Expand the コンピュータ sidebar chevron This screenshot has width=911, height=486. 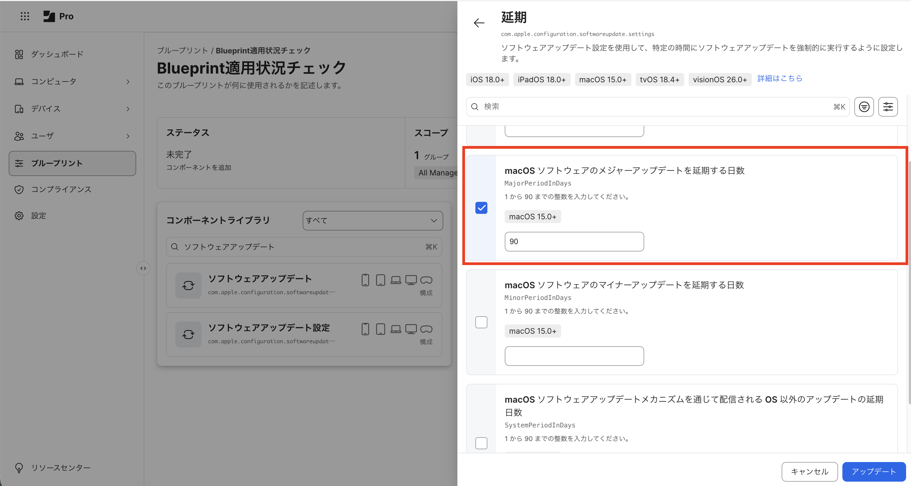tap(128, 82)
